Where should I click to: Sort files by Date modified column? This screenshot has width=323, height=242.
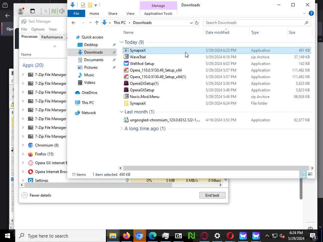(x=217, y=32)
